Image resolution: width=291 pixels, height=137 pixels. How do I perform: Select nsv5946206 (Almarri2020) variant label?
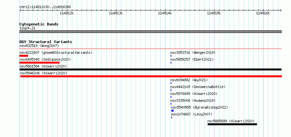click(43, 73)
